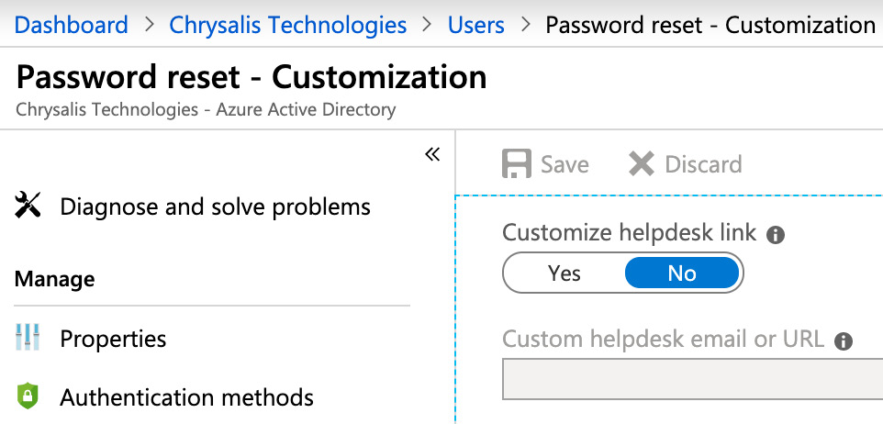This screenshot has height=424, width=883.
Task: Set Customize helpdesk link to Yes
Action: coord(564,273)
